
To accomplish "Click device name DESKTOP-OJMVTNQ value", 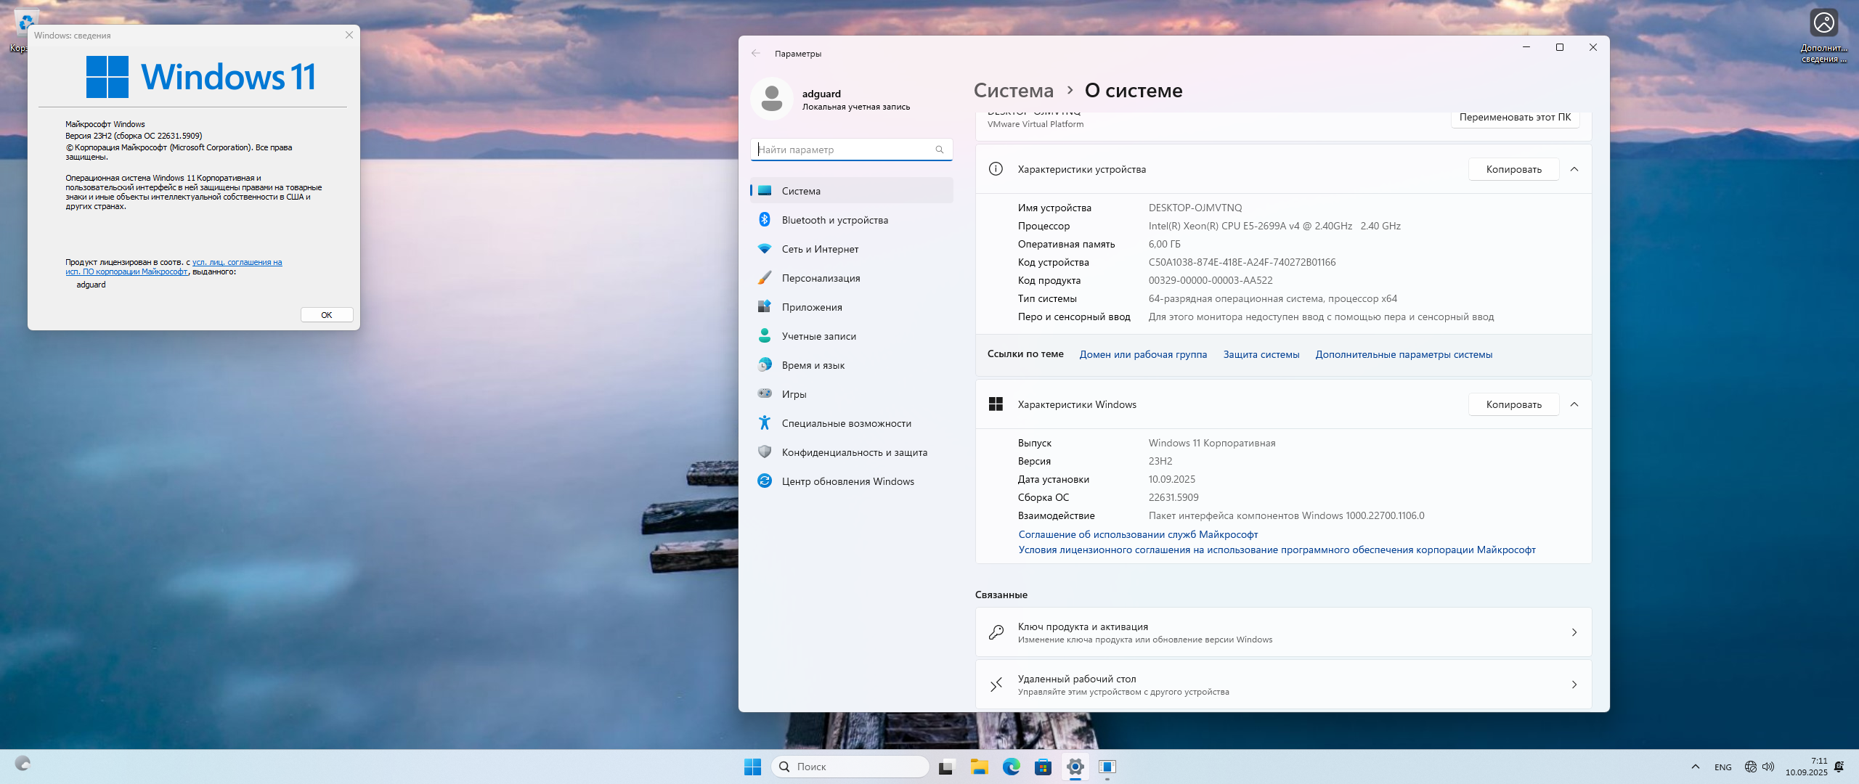I will click(1195, 208).
